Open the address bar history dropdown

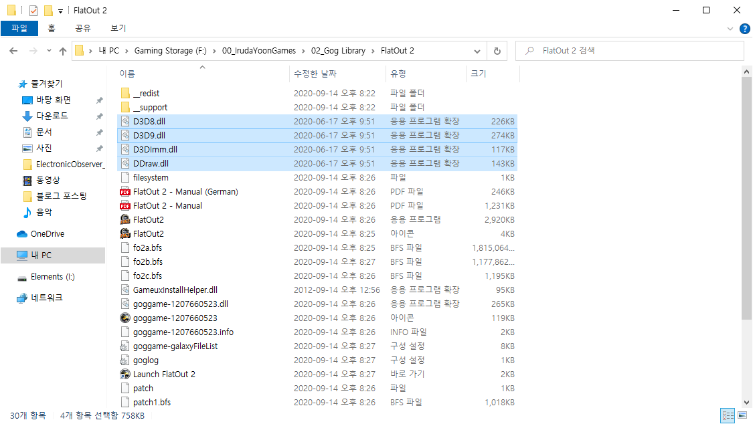477,51
